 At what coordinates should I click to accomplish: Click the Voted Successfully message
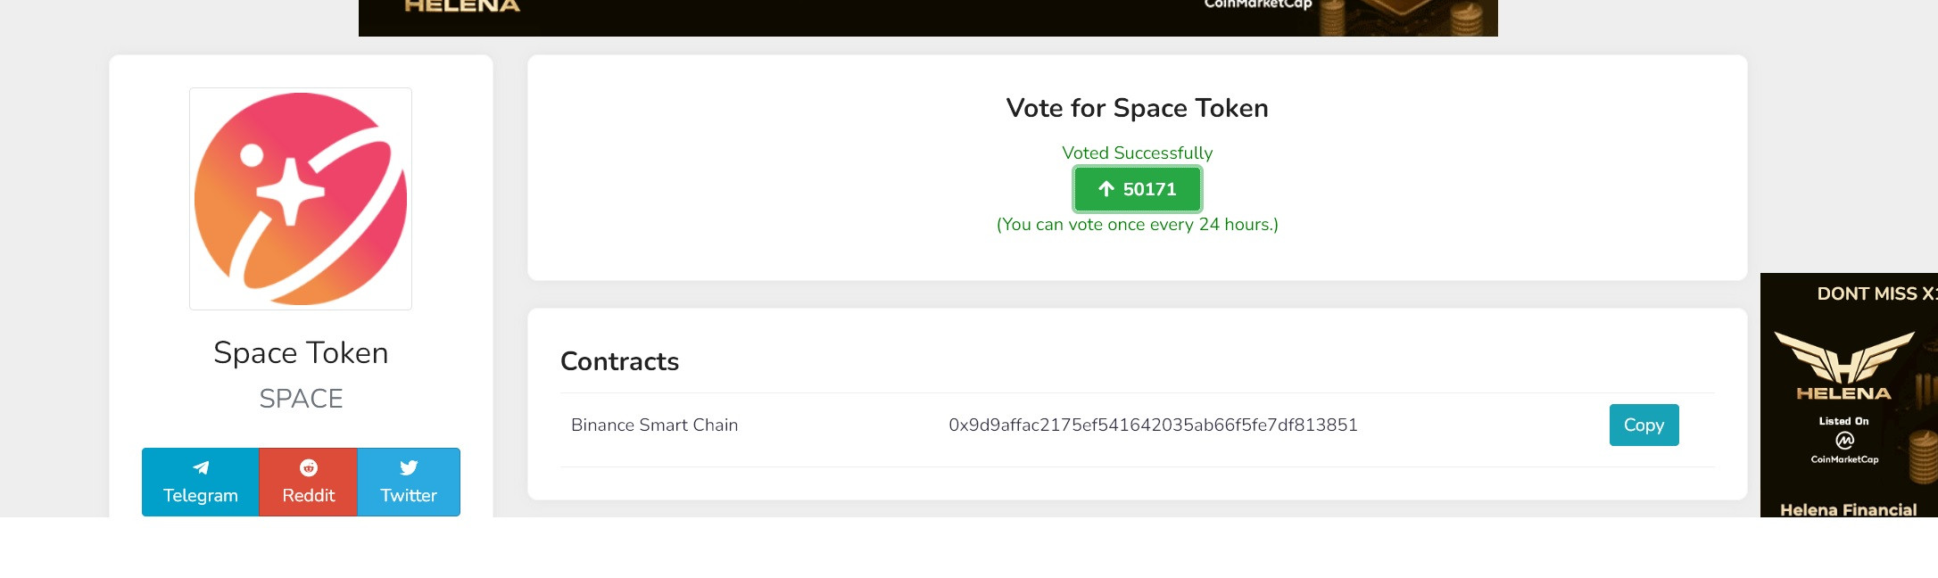point(1137,153)
